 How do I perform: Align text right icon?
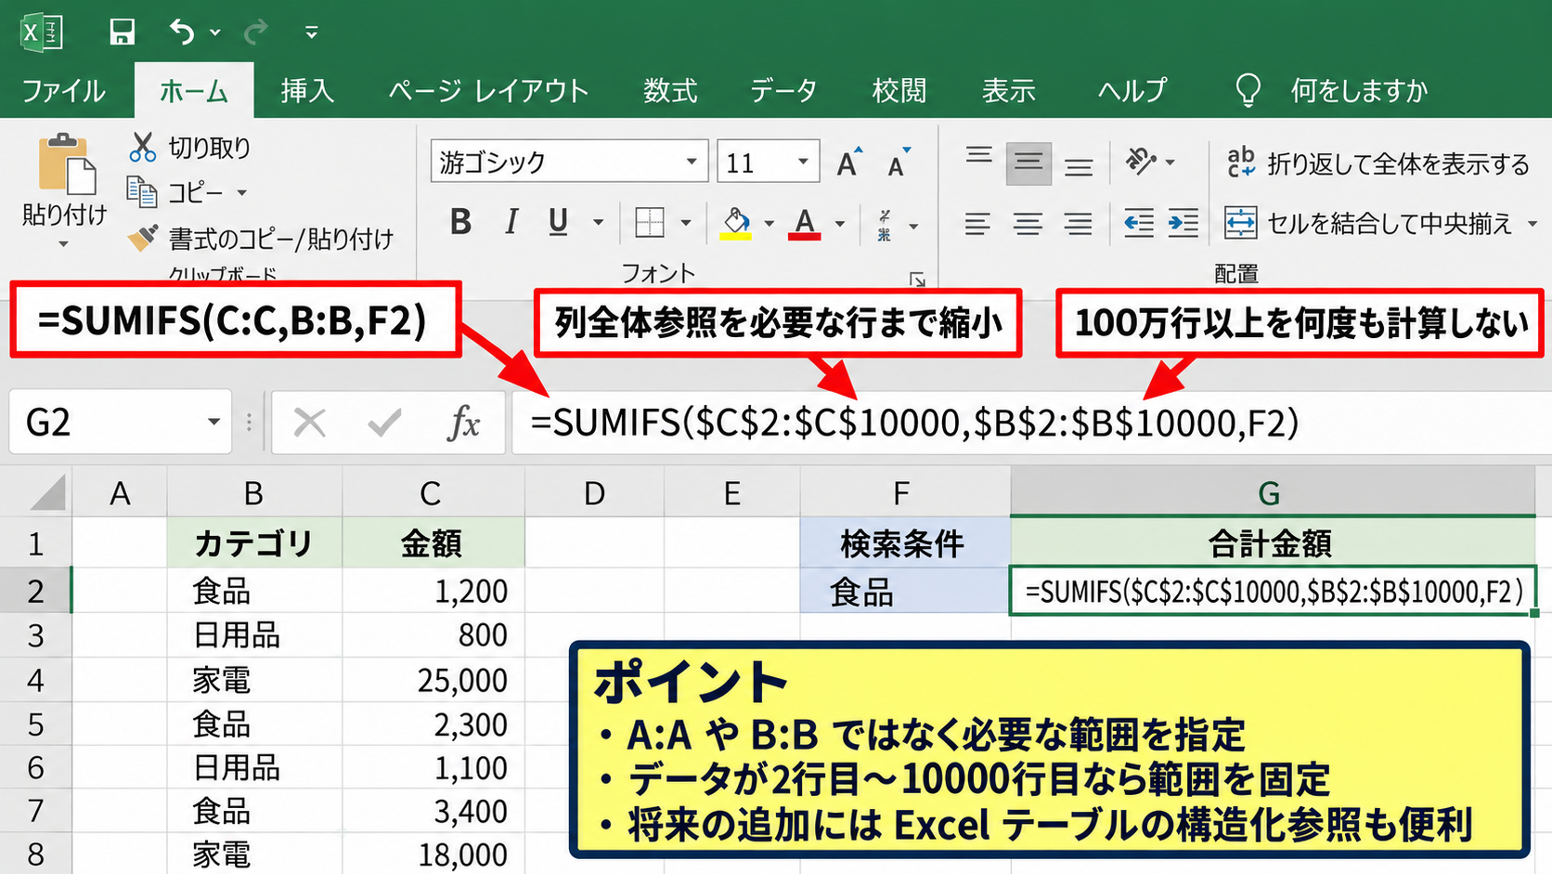click(x=1078, y=224)
